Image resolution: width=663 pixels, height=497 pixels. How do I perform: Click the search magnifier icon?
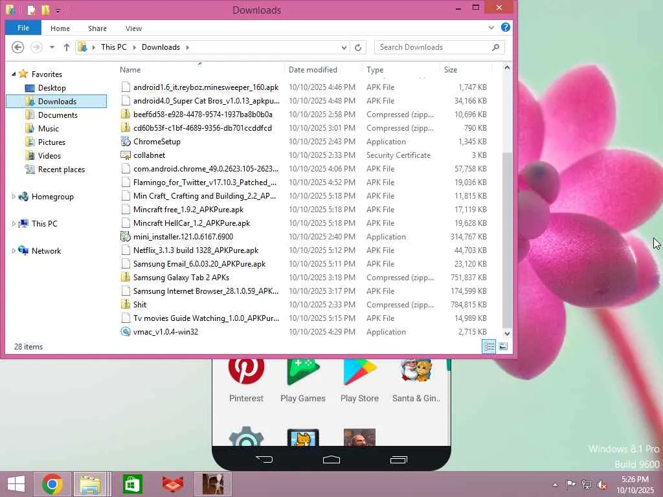pyautogui.click(x=495, y=47)
